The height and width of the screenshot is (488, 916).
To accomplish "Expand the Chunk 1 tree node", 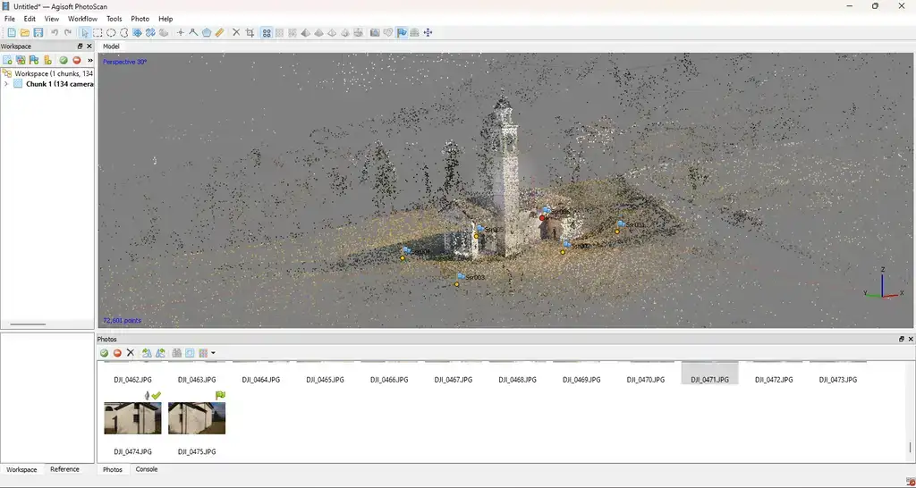I will click(6, 84).
